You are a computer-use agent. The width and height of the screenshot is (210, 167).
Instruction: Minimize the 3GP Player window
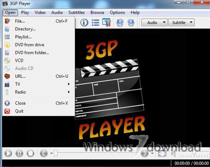pyautogui.click(x=179, y=2)
